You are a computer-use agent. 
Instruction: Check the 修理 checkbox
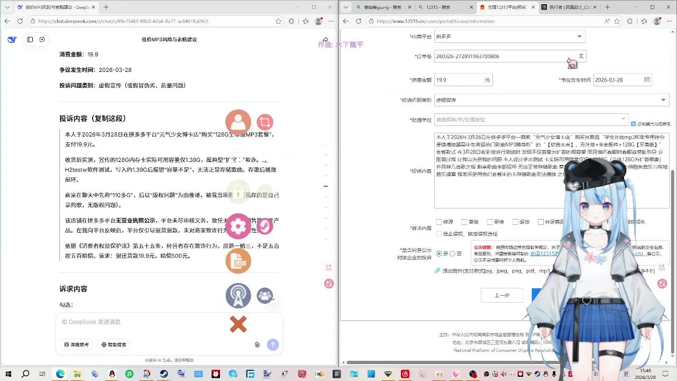(439, 222)
